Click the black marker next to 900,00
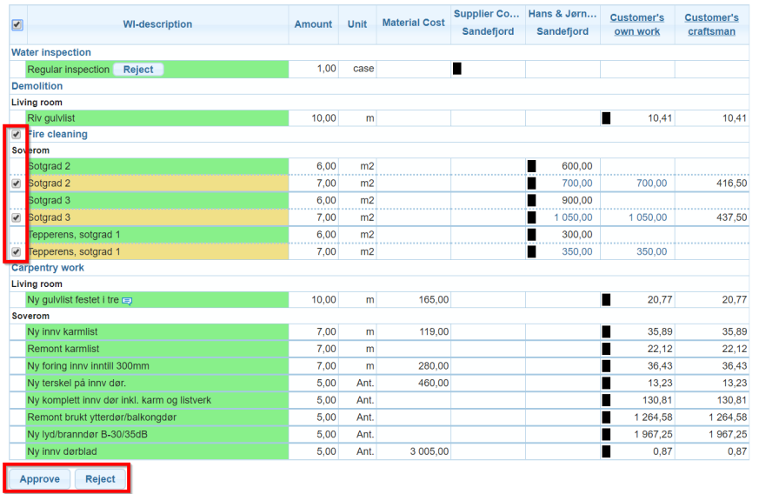The width and height of the screenshot is (759, 494). pos(531,200)
